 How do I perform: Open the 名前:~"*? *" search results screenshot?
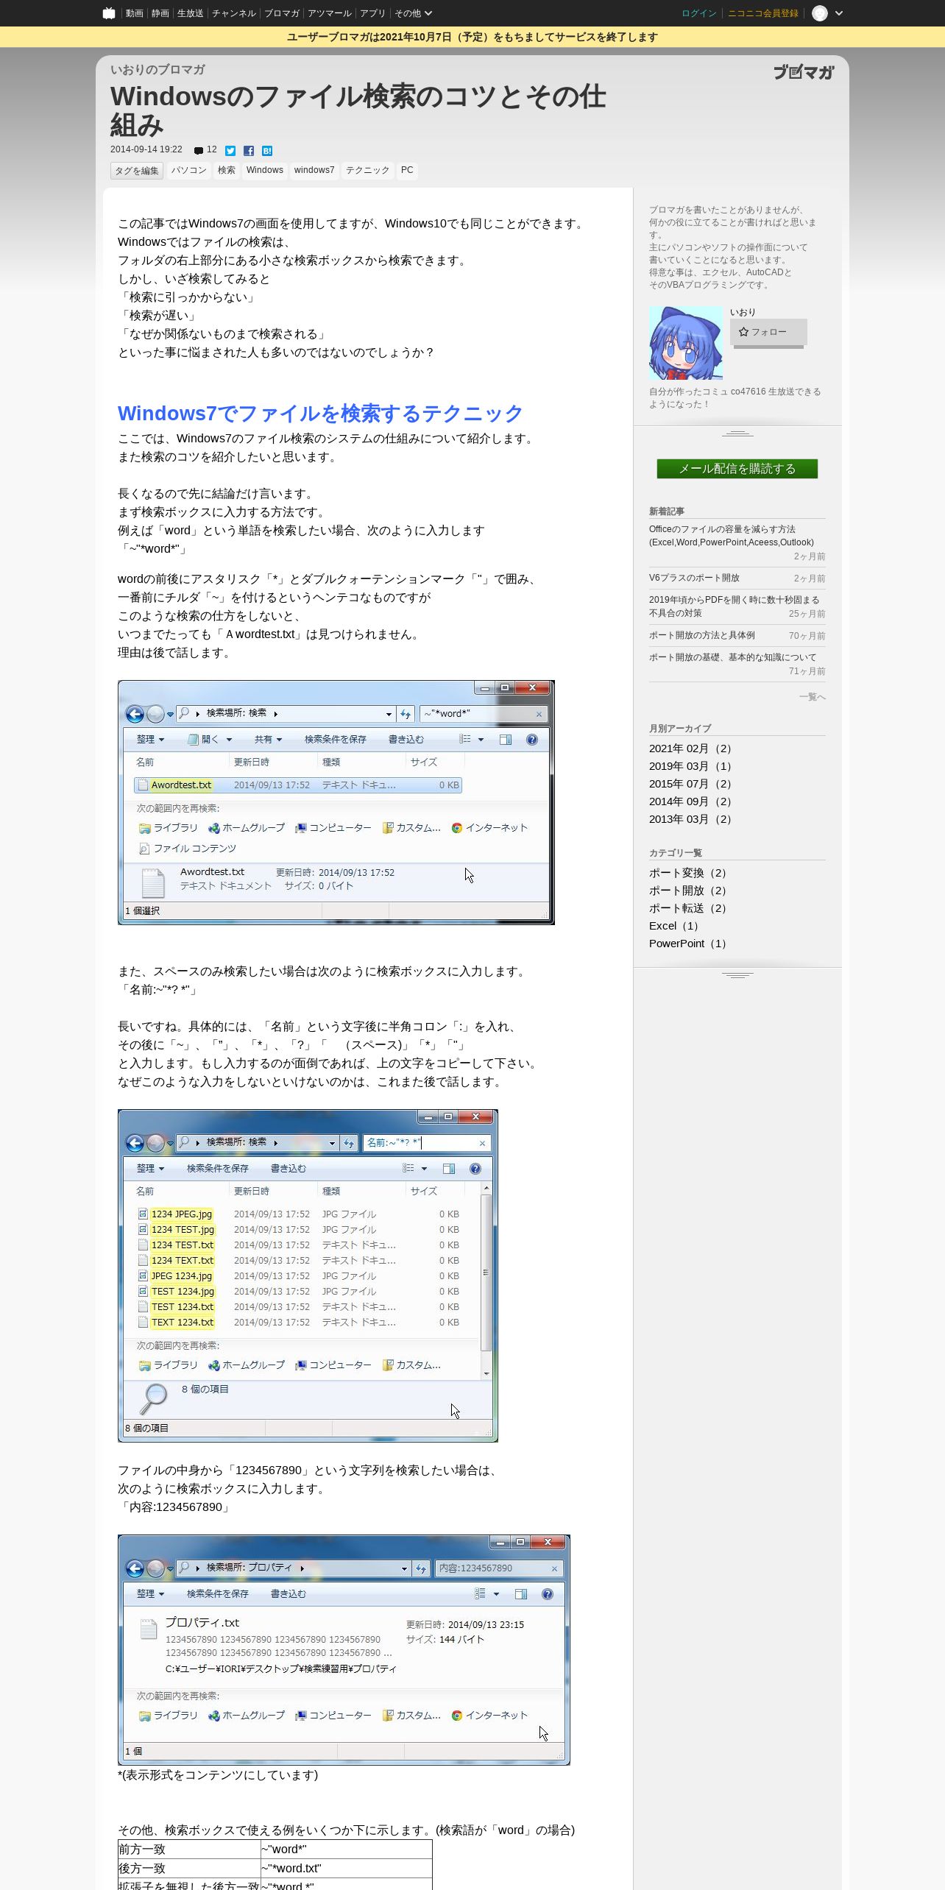(308, 1275)
